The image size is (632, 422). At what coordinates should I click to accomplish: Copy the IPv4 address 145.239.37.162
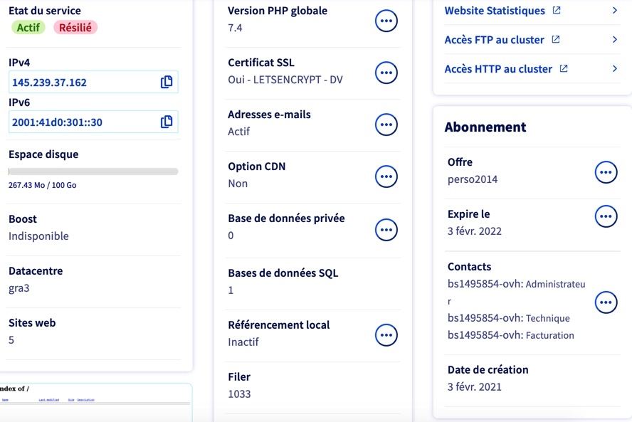[x=167, y=82]
